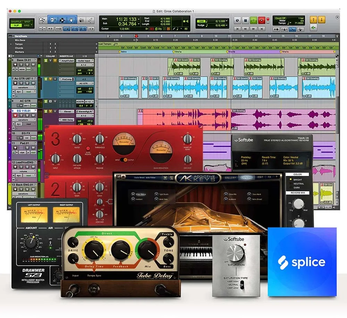The height and width of the screenshot is (318, 347).
Task: Click the Vrs1b marker in timeline
Action: click(231, 52)
